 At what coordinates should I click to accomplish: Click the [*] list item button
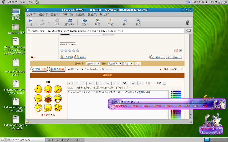point(125,83)
